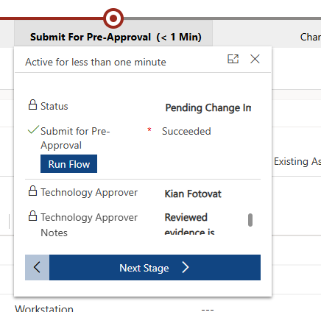This screenshot has height=312, width=321.
Task: Click the gray unfinished process bar line
Action: (x=222, y=18)
